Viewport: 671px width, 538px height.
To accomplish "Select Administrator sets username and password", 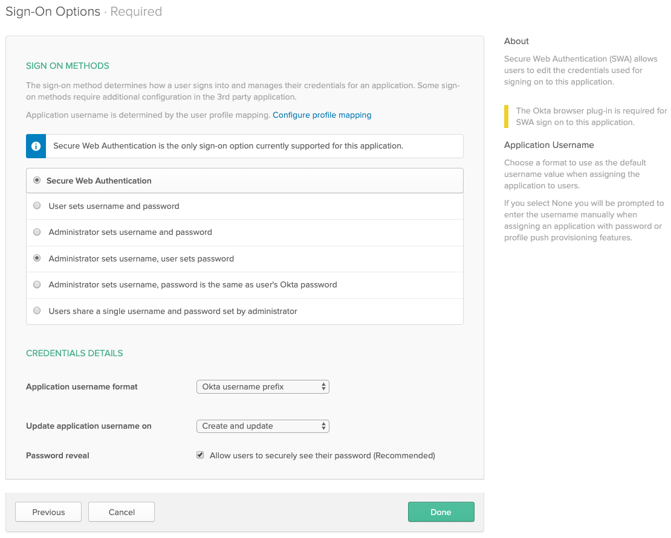I will pyautogui.click(x=37, y=232).
